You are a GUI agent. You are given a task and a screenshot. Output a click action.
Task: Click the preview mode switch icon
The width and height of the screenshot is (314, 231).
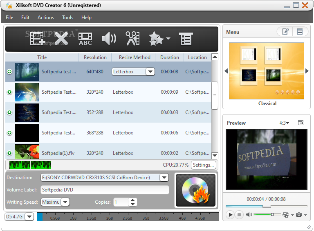[286, 215]
